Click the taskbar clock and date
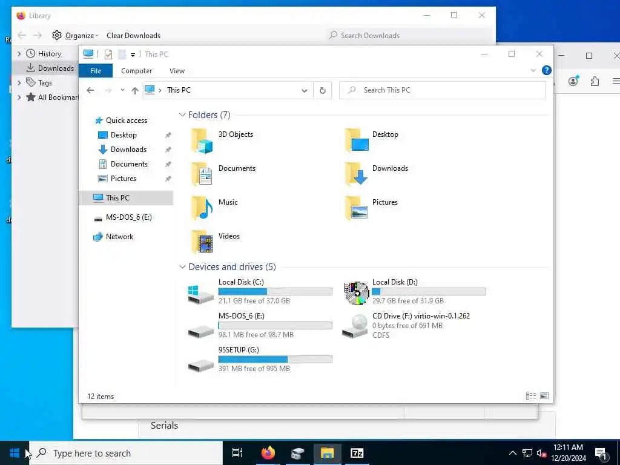Screen dimensions: 620x465 [x=569, y=453]
